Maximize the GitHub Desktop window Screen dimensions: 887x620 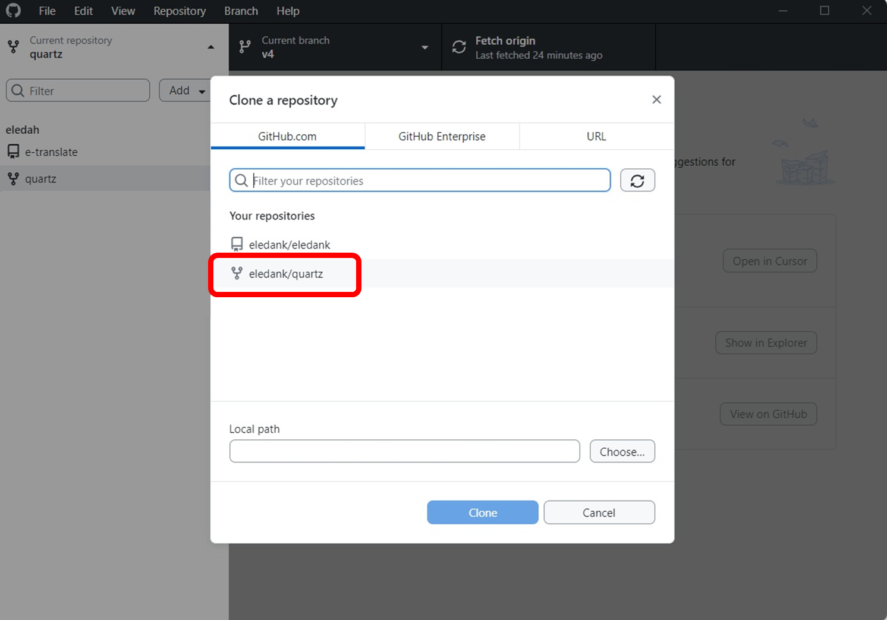click(825, 11)
